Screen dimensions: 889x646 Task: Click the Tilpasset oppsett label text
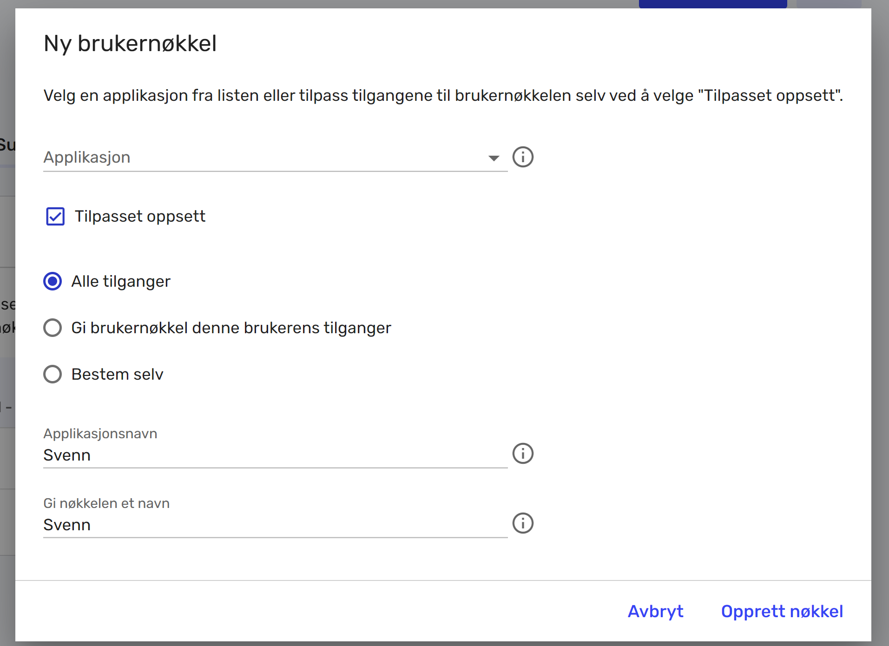coord(140,217)
